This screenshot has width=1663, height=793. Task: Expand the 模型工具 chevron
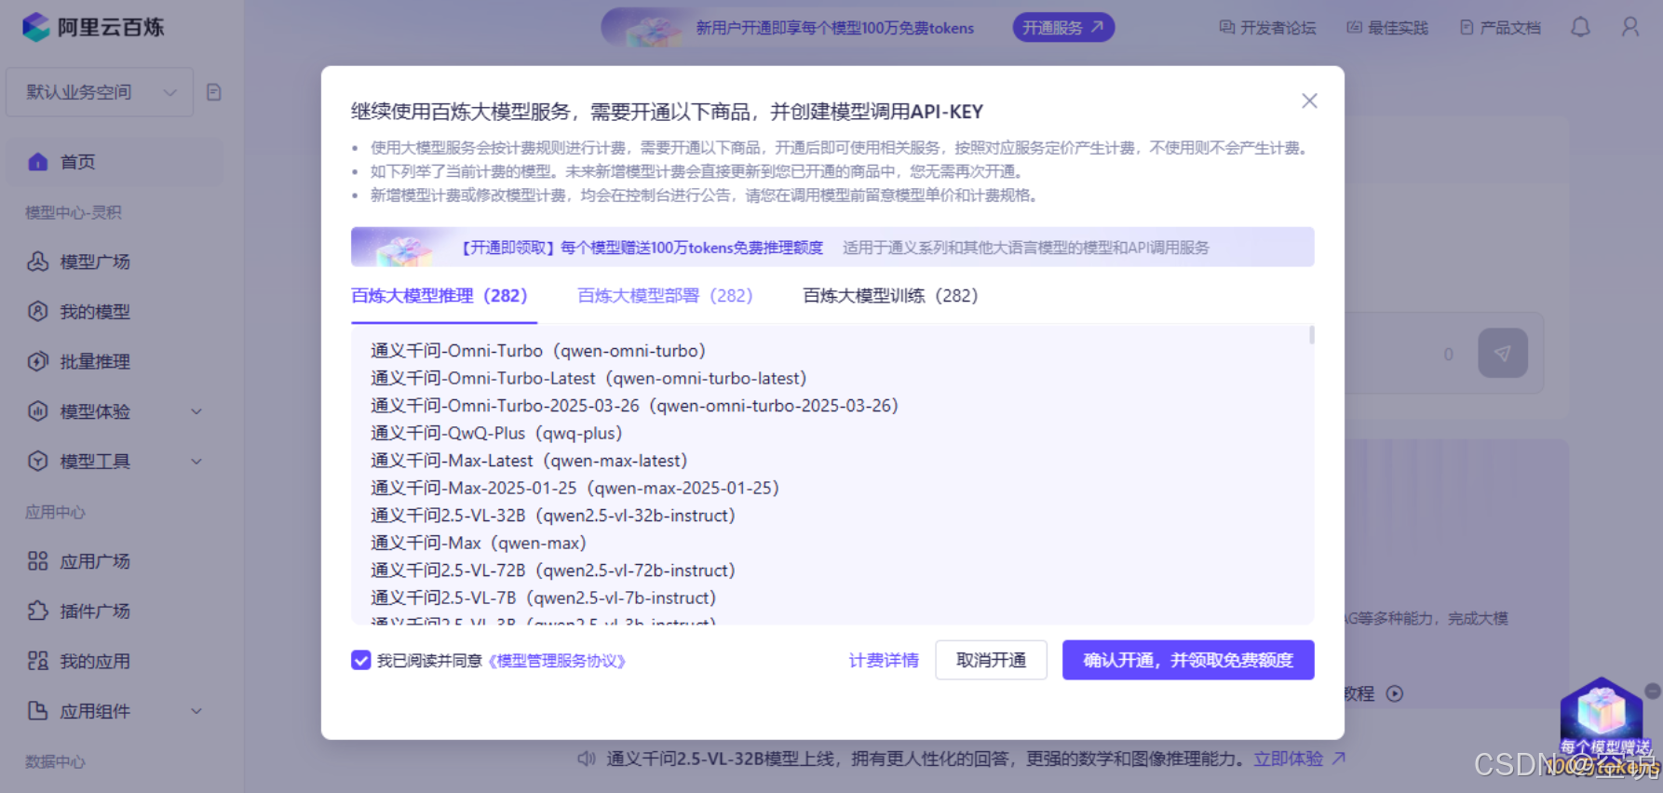point(196,461)
